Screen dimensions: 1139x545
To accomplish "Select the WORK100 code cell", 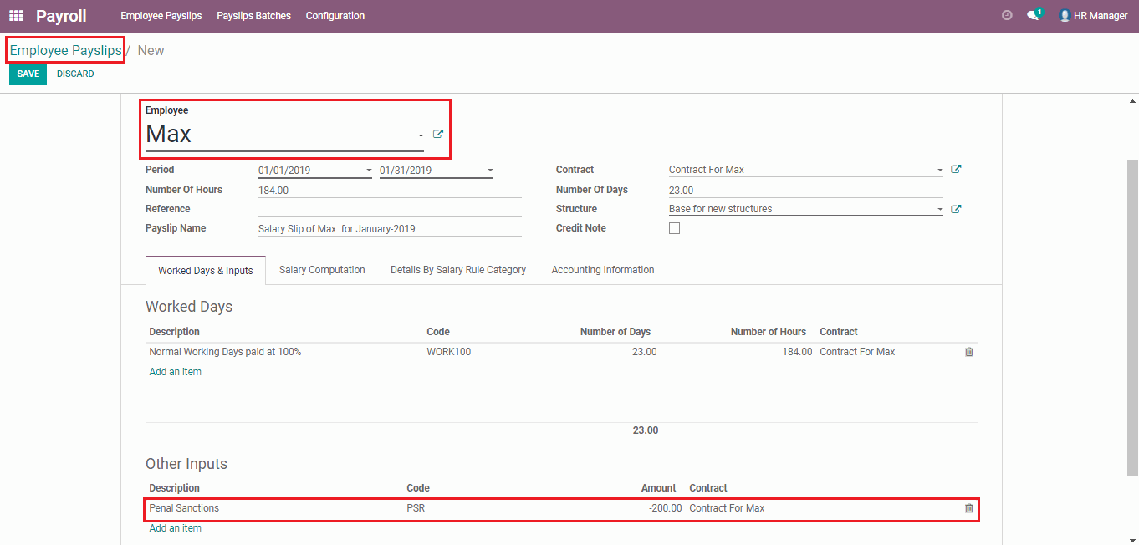I will [x=449, y=352].
